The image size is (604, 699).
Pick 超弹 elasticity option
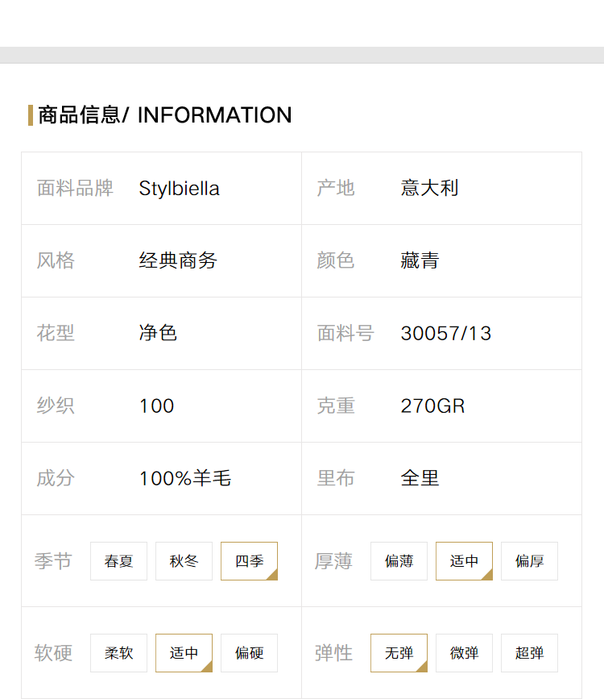[529, 652]
